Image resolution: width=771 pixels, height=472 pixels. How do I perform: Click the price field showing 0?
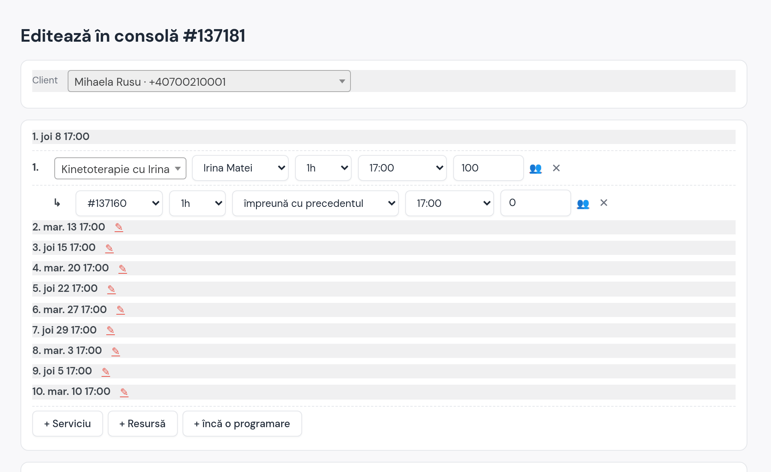click(536, 203)
